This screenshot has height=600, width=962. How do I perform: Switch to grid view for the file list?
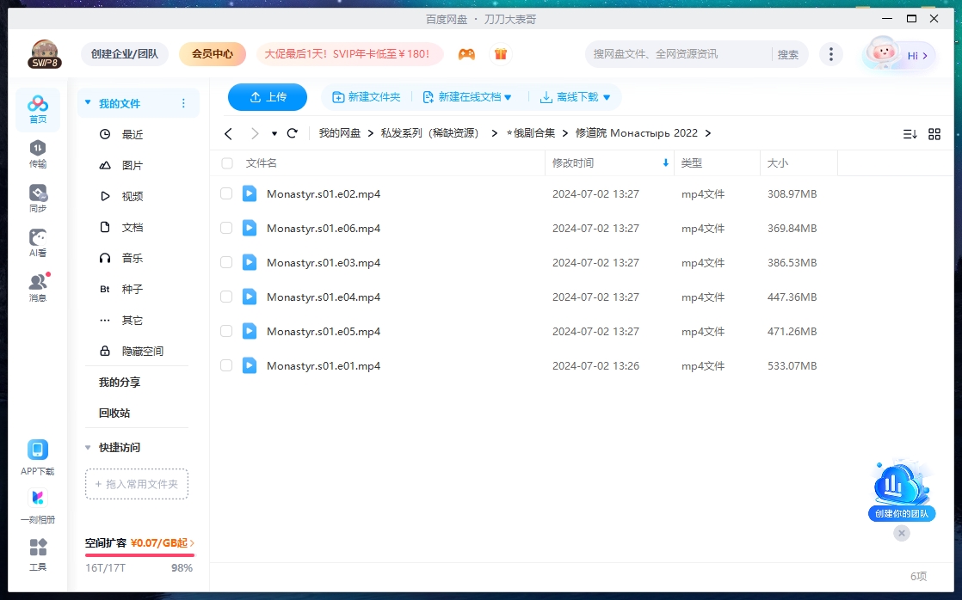point(934,133)
